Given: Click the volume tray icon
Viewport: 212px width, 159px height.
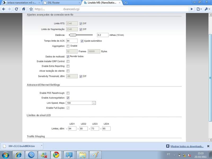Looking at the screenshot, I should click(x=189, y=155).
